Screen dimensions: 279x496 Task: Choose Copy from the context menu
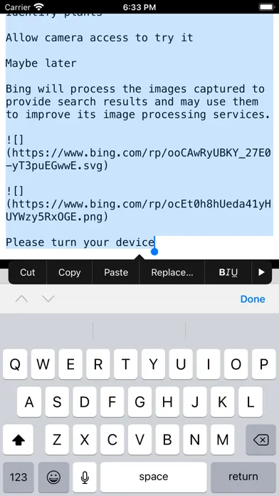point(70,272)
